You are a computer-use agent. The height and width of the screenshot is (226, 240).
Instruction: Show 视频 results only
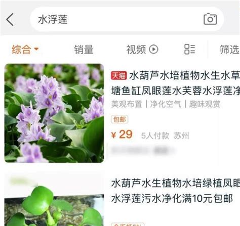[x=136, y=50]
